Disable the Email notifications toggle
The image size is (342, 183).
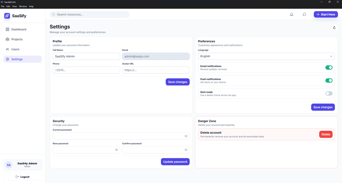[329, 68]
